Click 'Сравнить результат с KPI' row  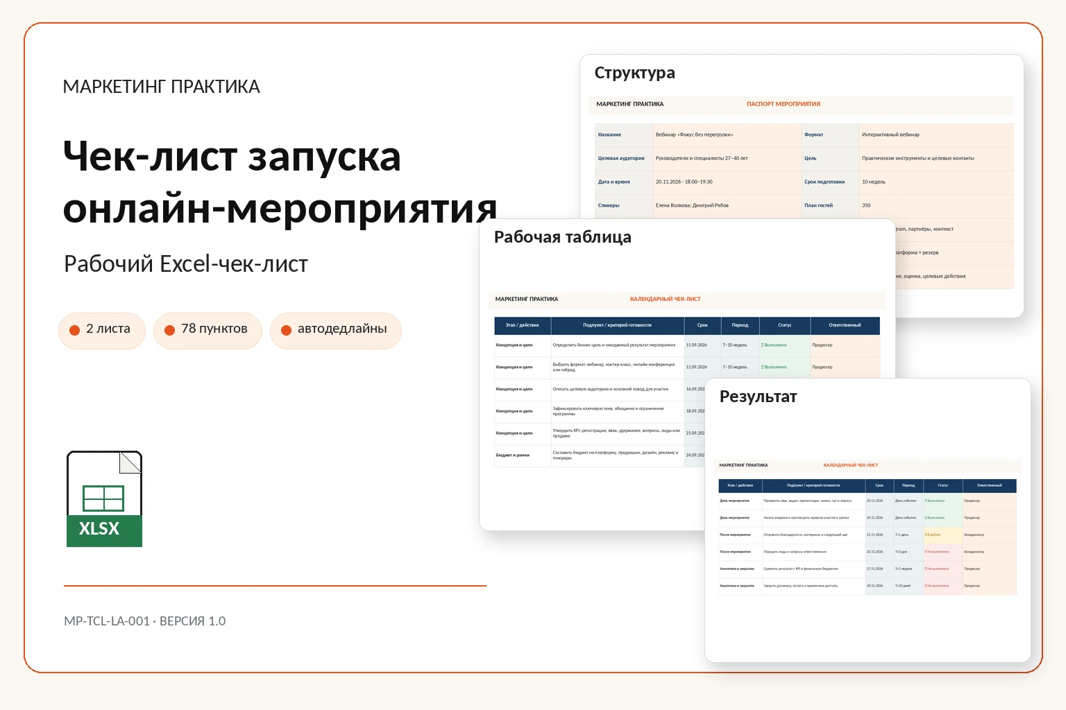pyautogui.click(x=868, y=569)
